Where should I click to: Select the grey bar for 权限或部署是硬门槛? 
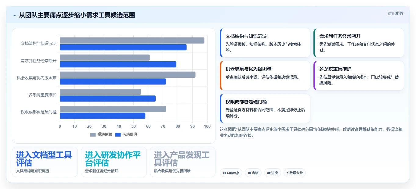[x=113, y=109]
